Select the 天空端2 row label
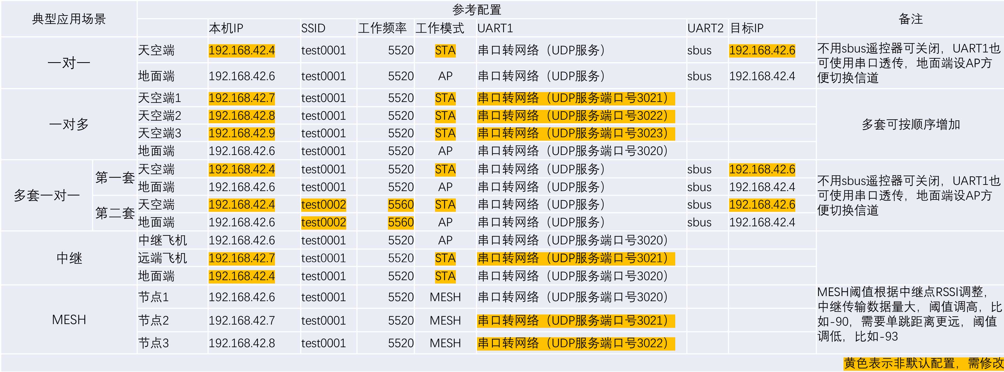The height and width of the screenshot is (372, 1004). (x=160, y=116)
